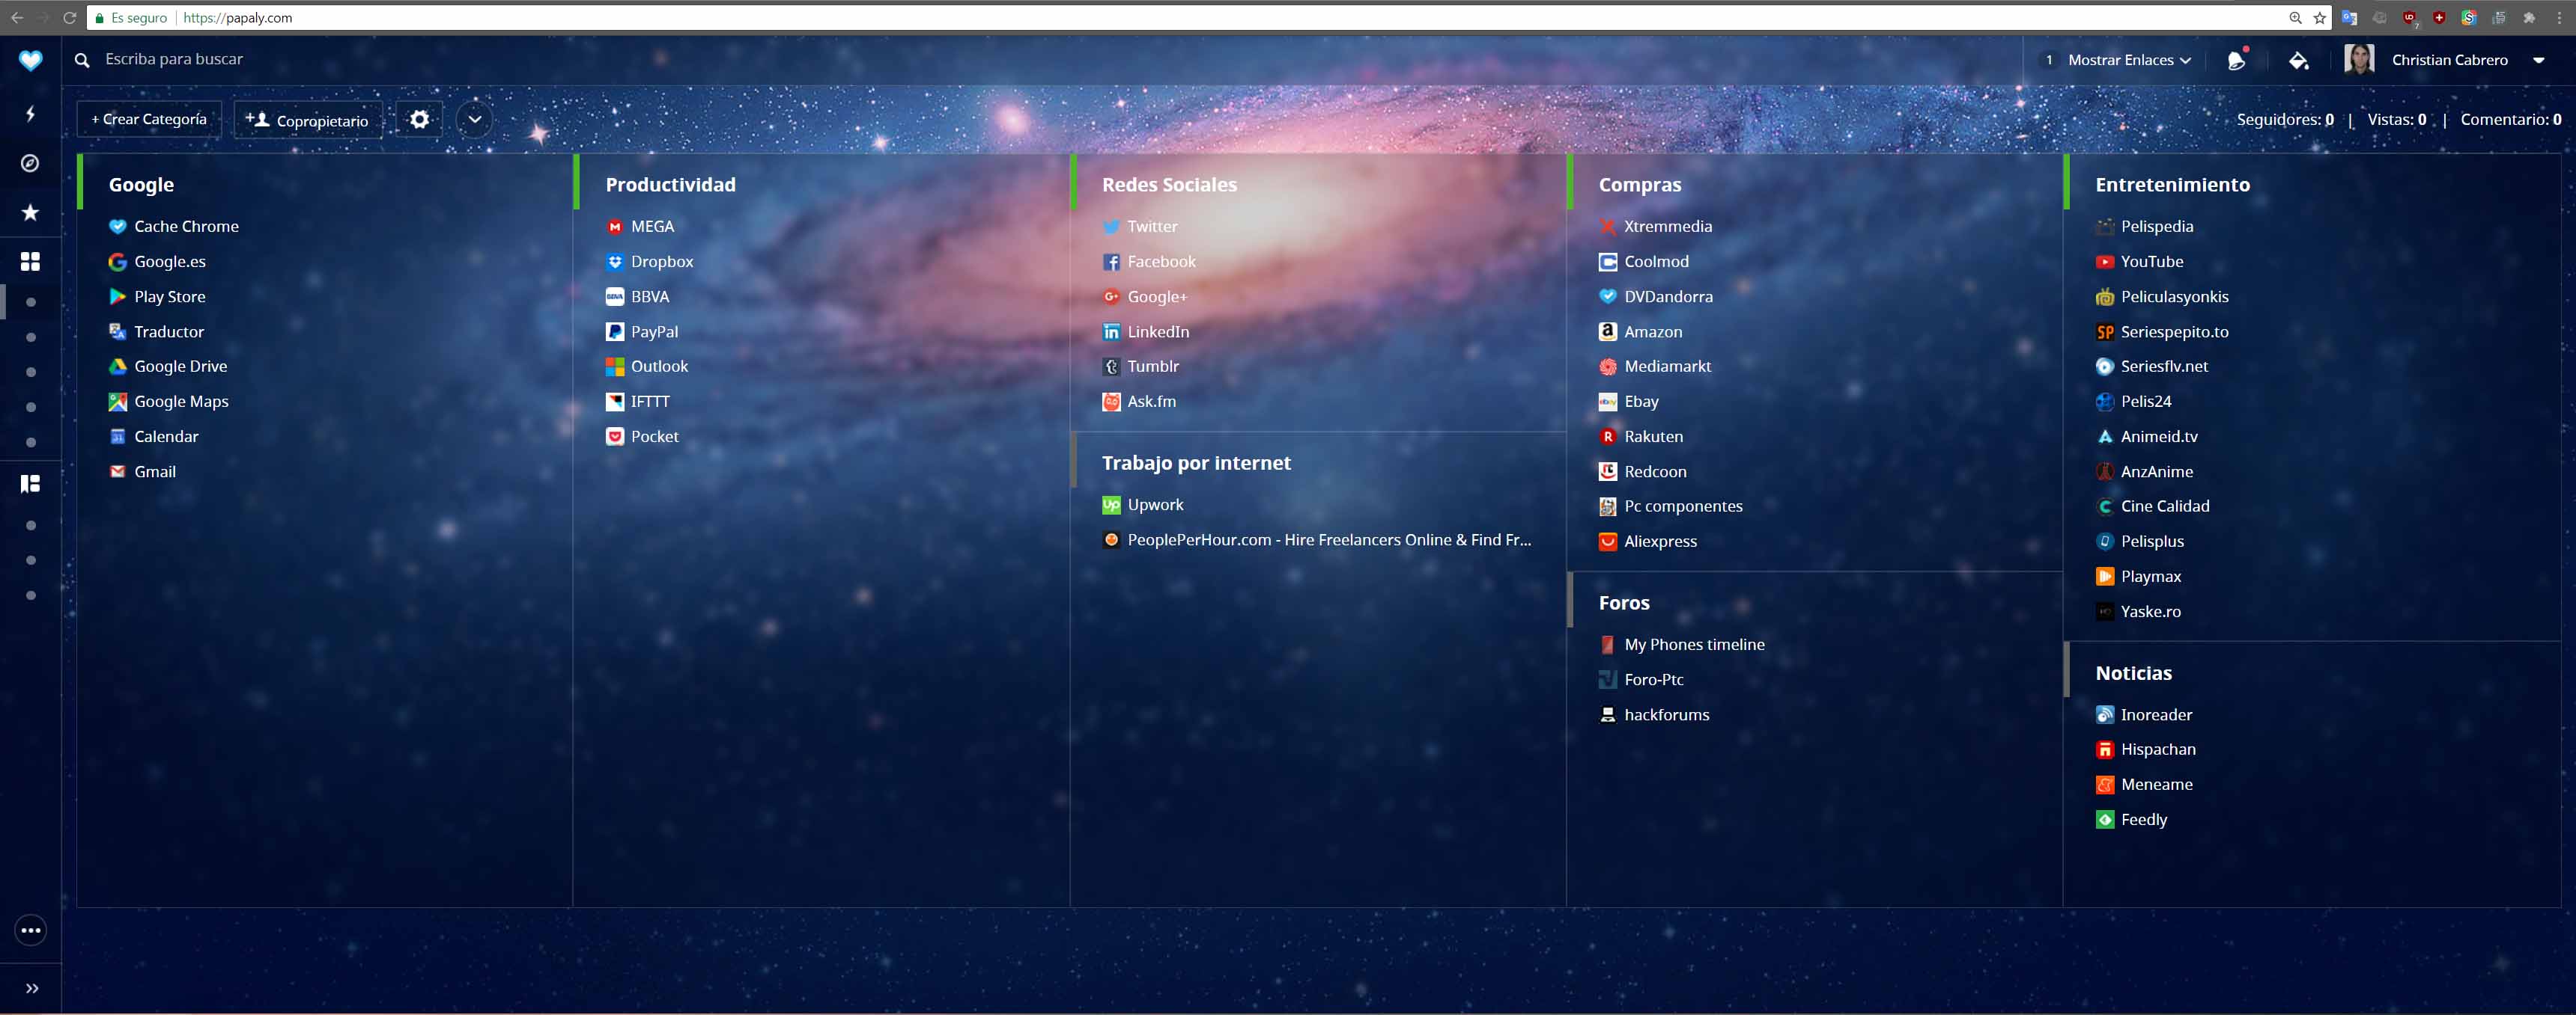The image size is (2576, 1015).
Task: Open the notifications chat bubble icon
Action: click(x=2237, y=60)
